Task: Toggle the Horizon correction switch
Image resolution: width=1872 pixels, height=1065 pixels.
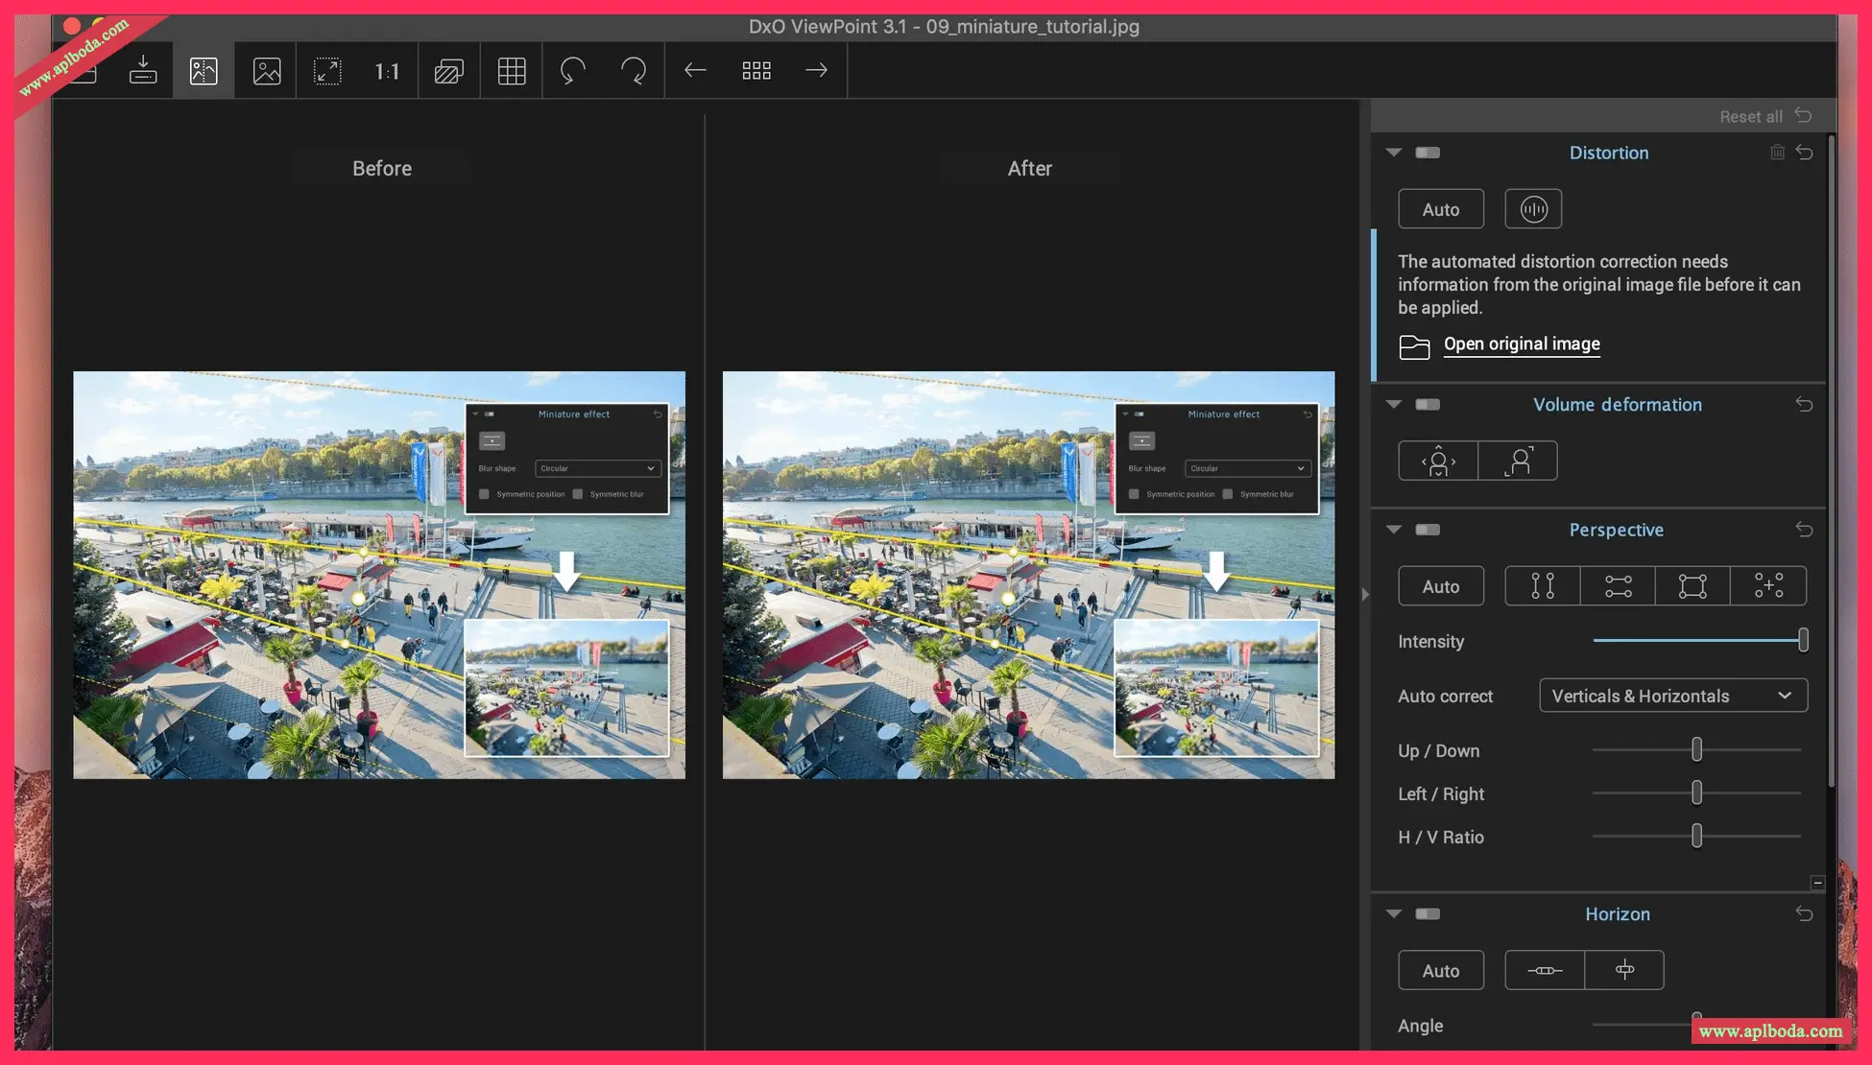Action: pyautogui.click(x=1428, y=913)
